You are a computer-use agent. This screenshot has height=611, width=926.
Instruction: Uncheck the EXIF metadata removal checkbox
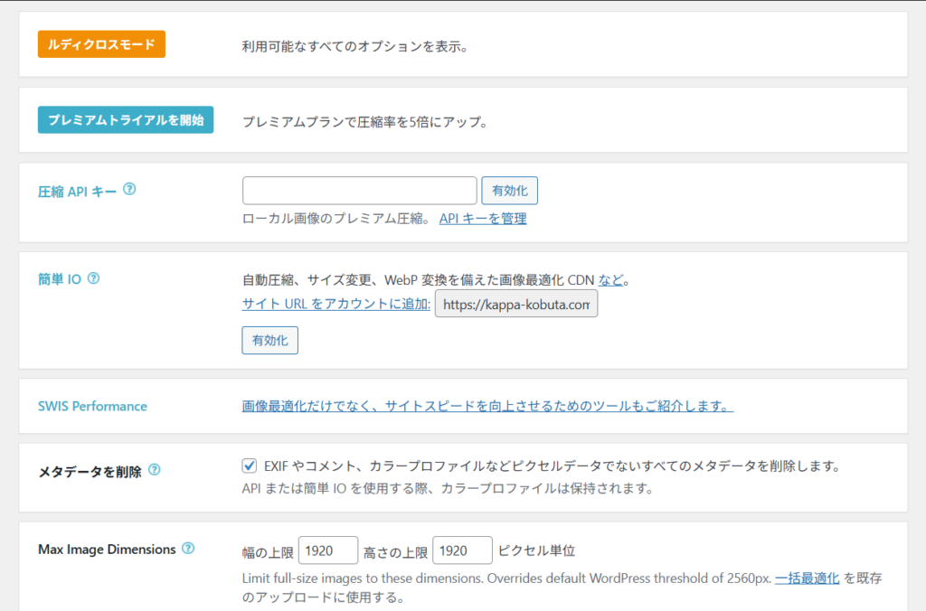point(249,466)
